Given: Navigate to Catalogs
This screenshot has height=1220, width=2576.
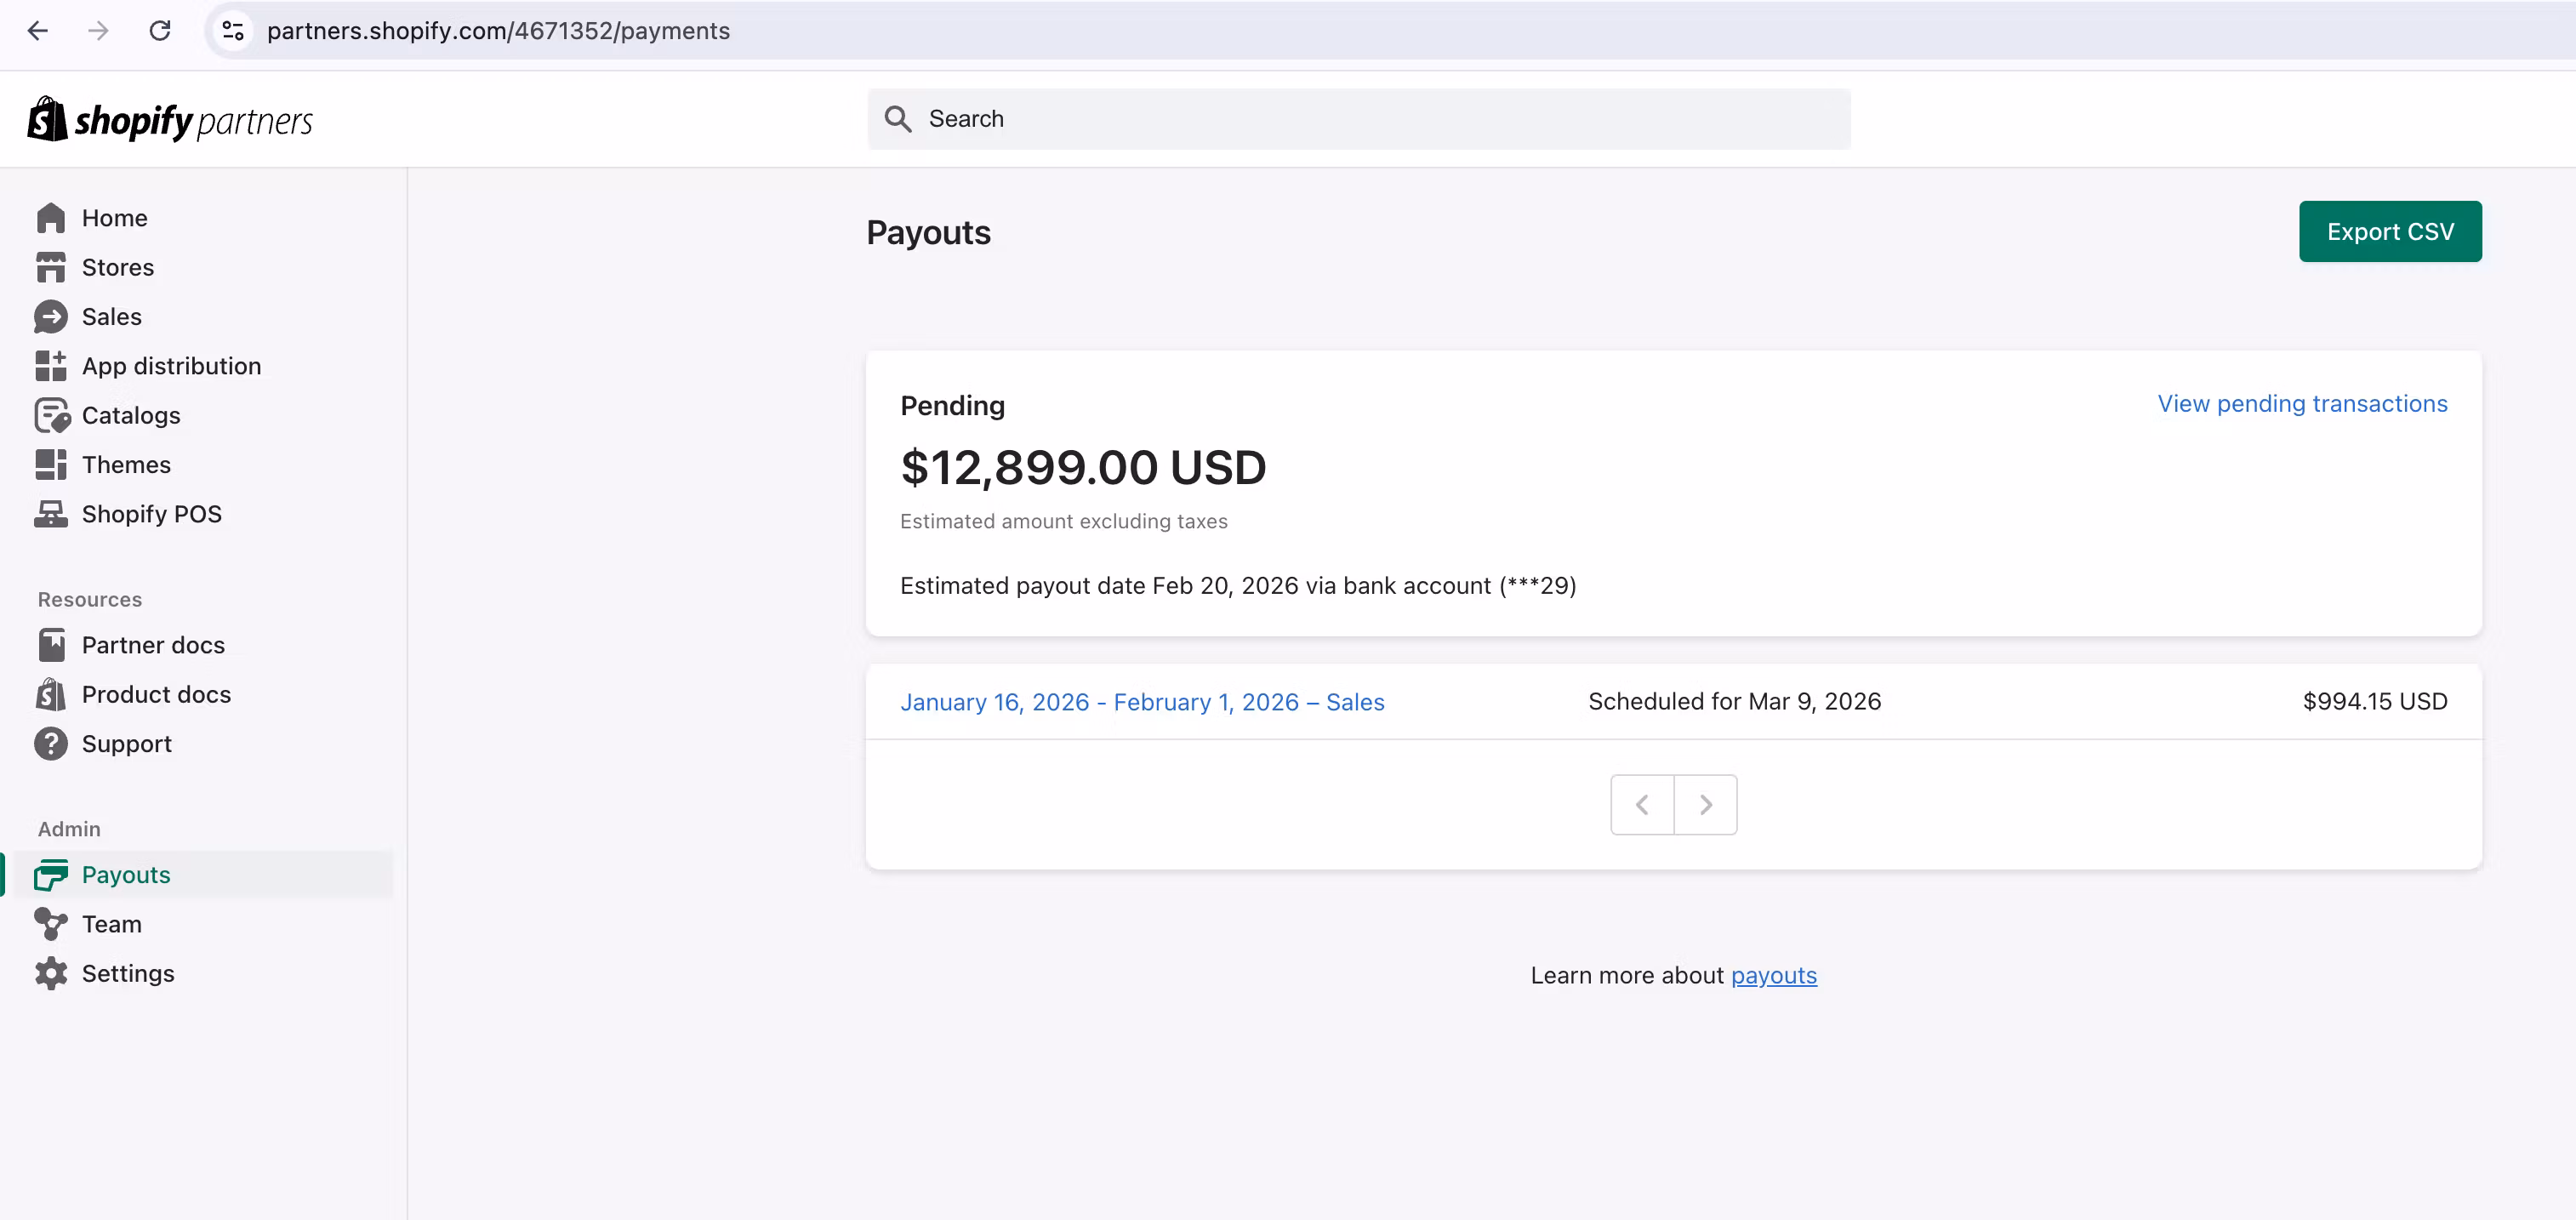Looking at the screenshot, I should pyautogui.click(x=131, y=415).
